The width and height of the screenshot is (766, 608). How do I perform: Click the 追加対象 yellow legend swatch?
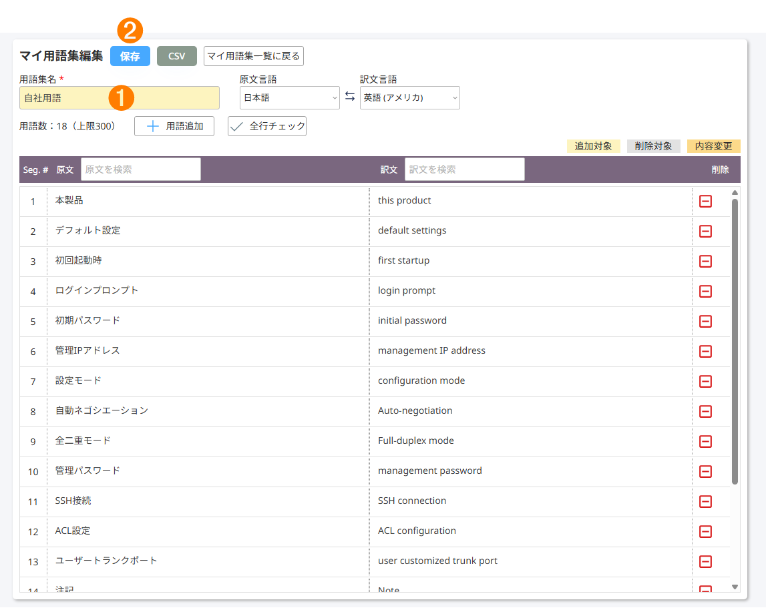coord(593,146)
